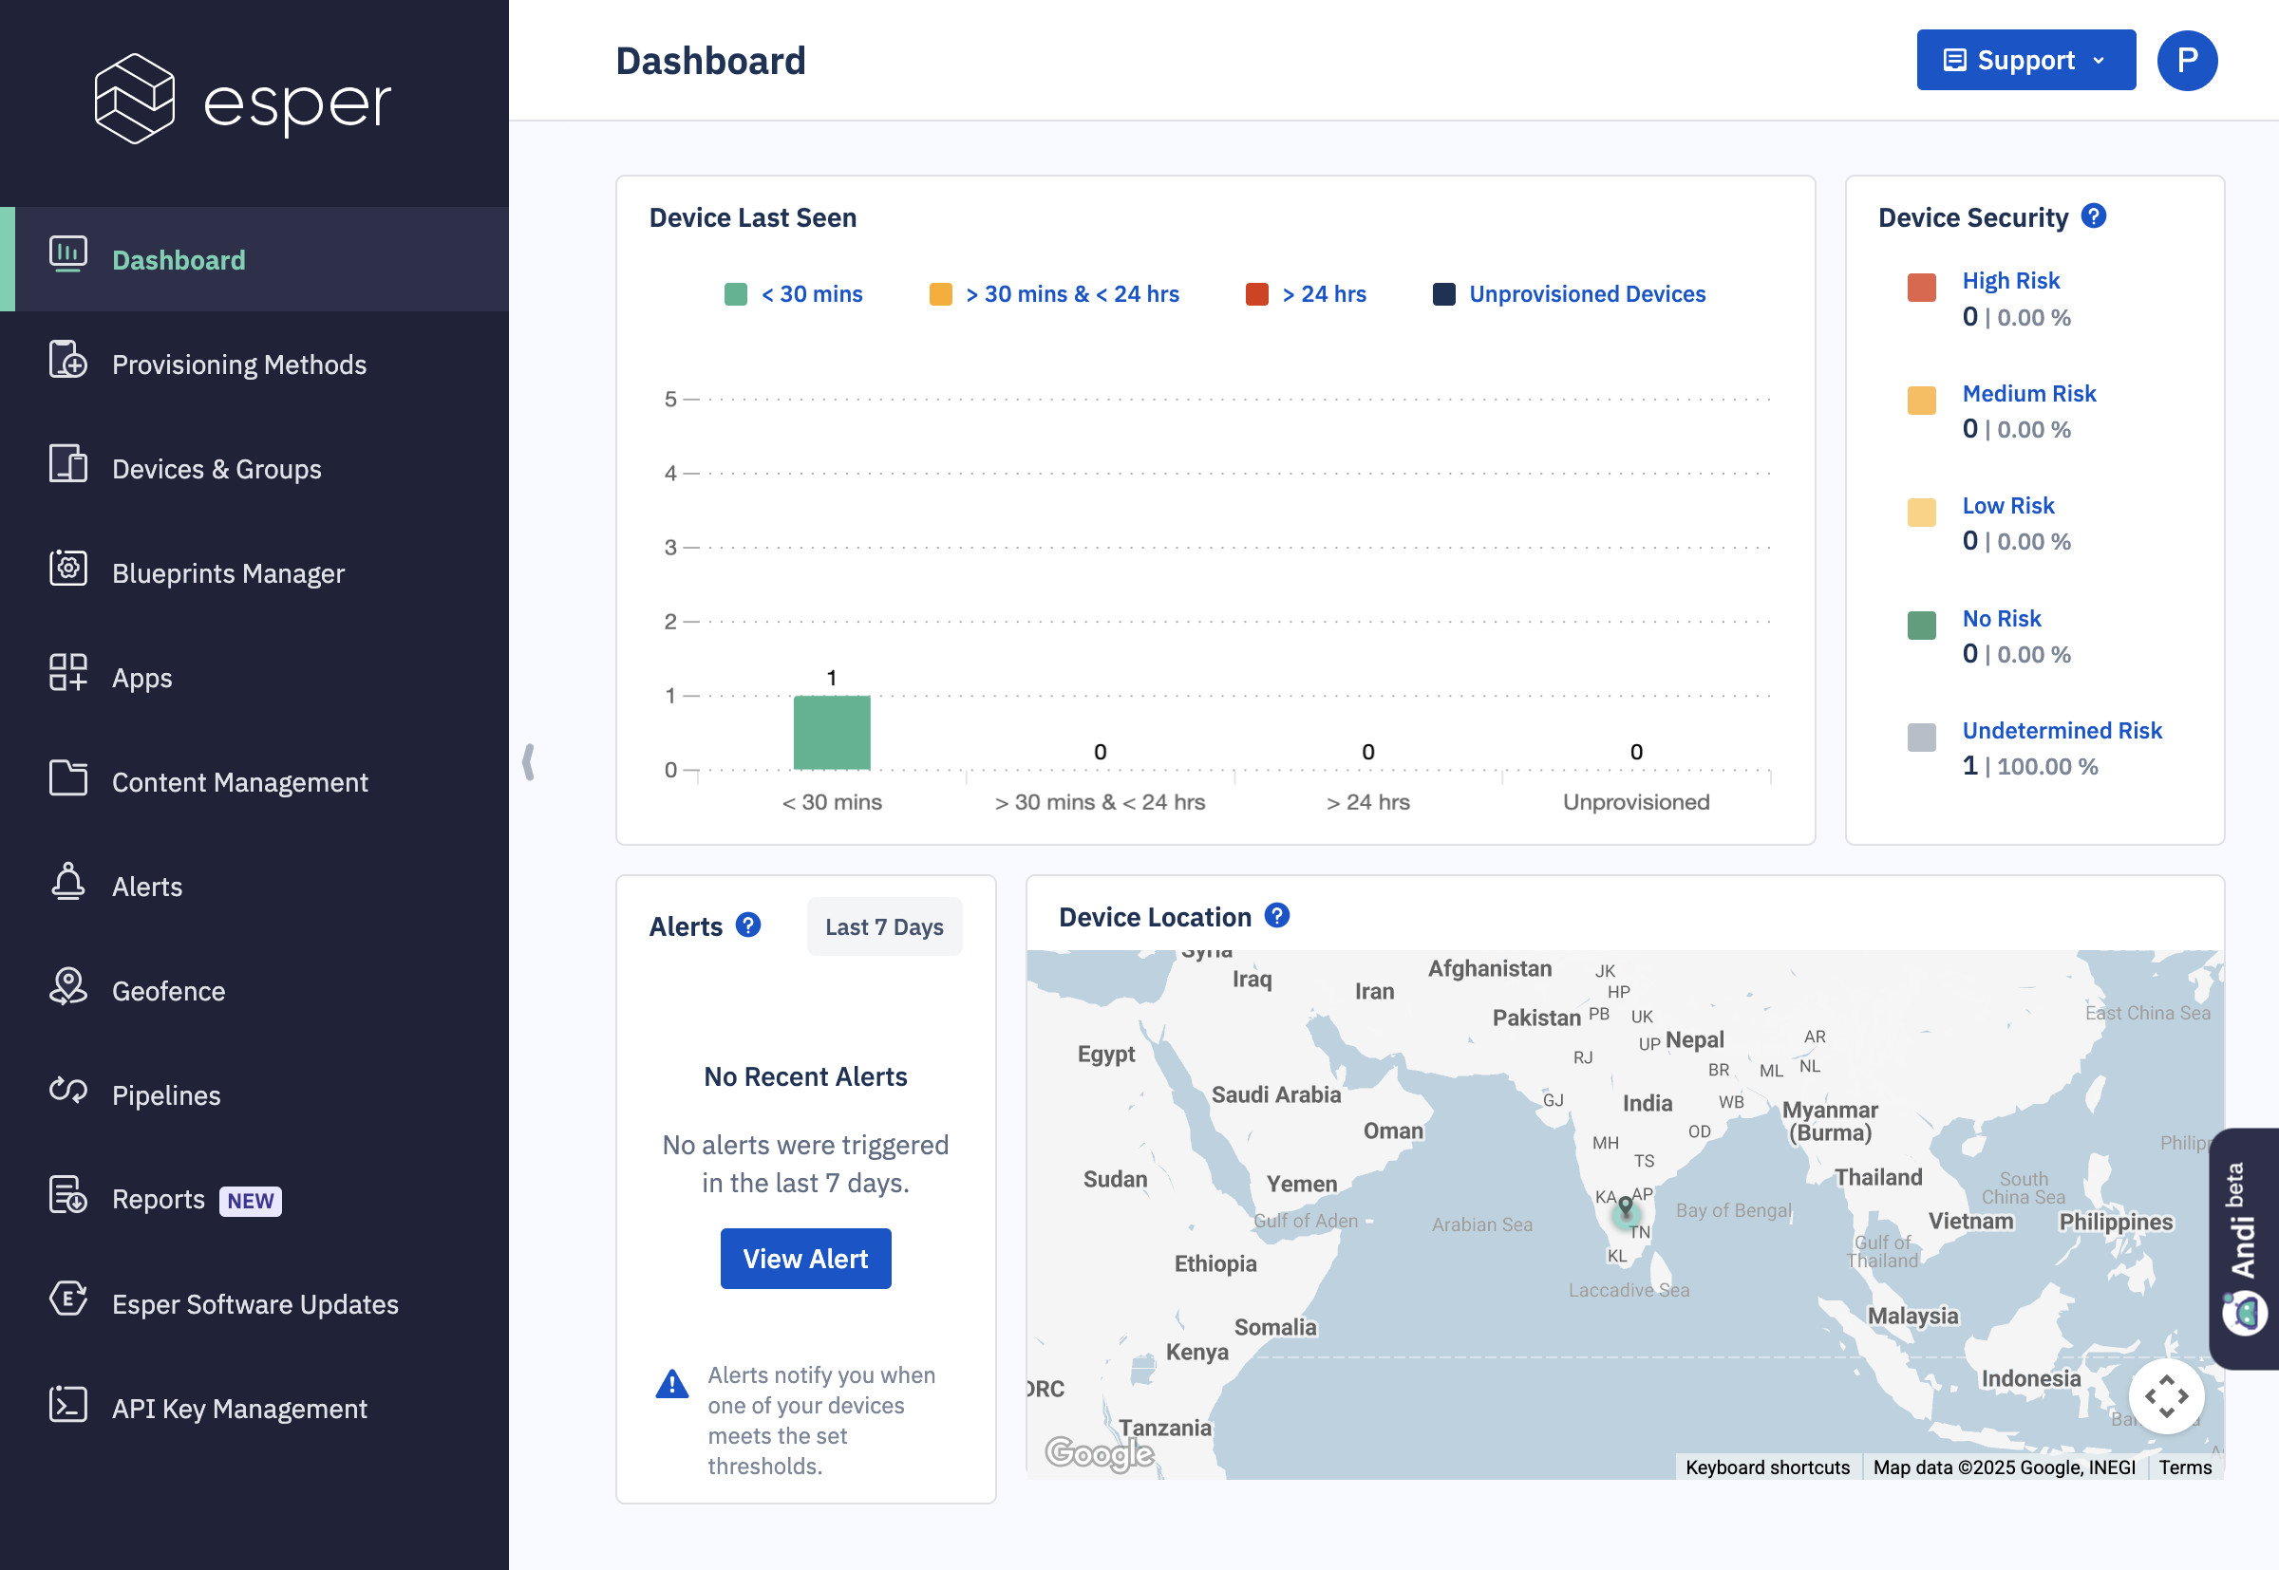Viewport: 2279px width, 1570px height.
Task: Click the API Key Management terminal icon
Action: pos(68,1405)
